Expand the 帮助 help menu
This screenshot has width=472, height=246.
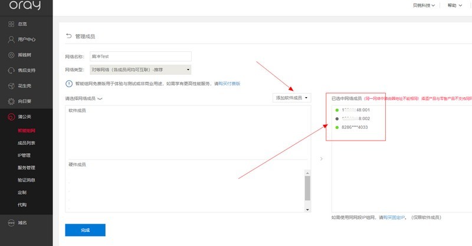[455, 5]
